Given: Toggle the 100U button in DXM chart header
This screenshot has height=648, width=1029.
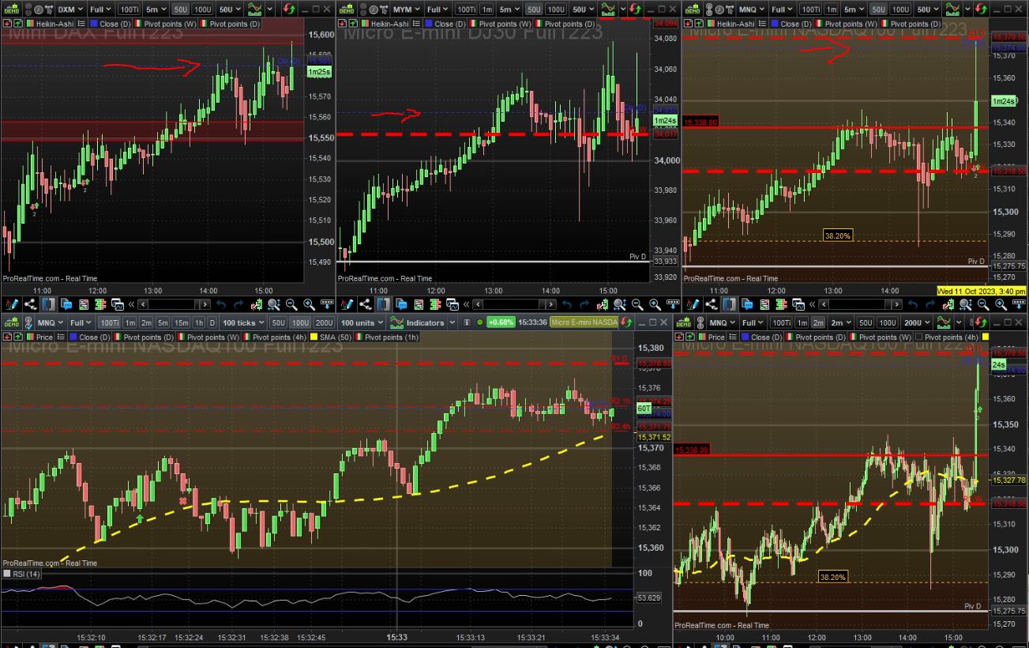Looking at the screenshot, I should point(202,9).
